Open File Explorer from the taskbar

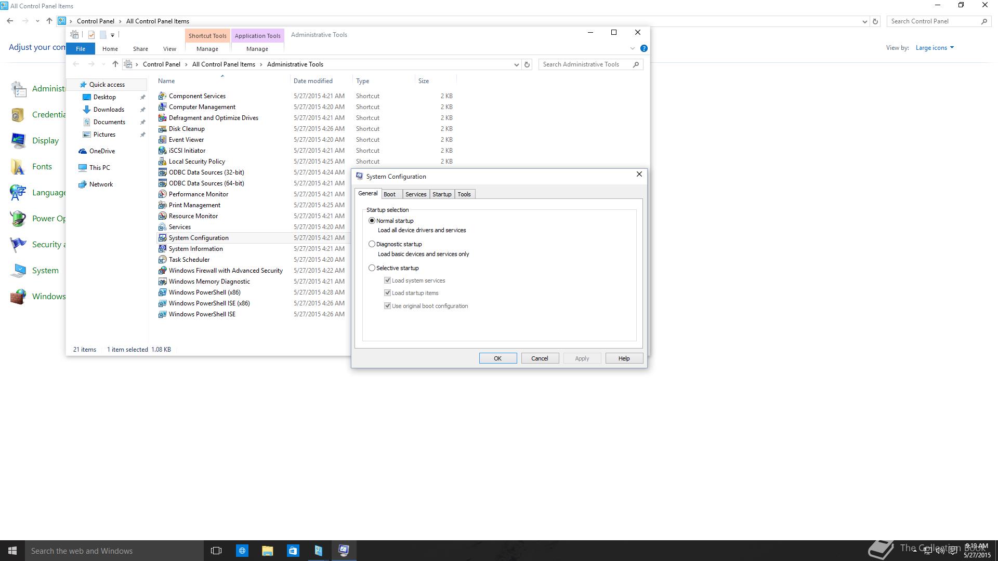[x=267, y=551]
